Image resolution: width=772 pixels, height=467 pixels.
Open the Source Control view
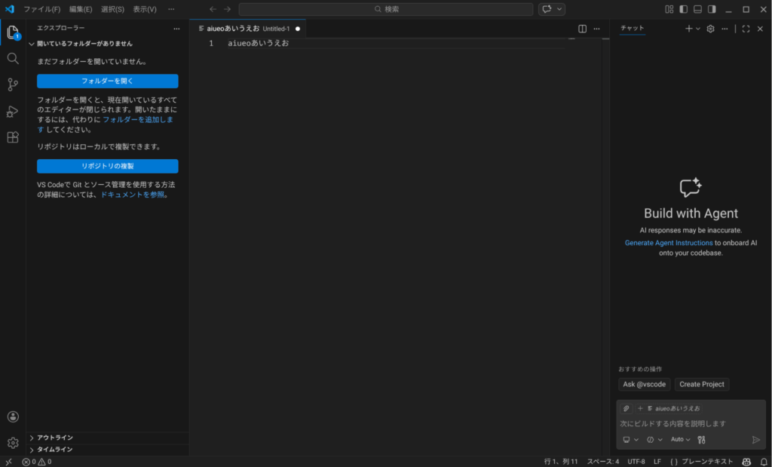coord(13,84)
